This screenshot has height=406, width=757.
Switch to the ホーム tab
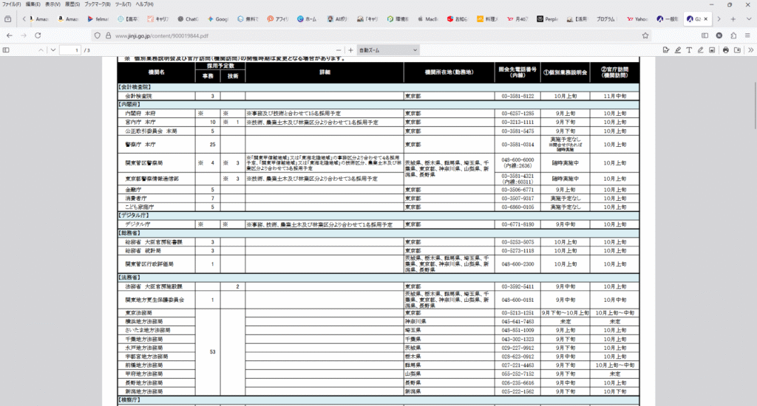(308, 19)
